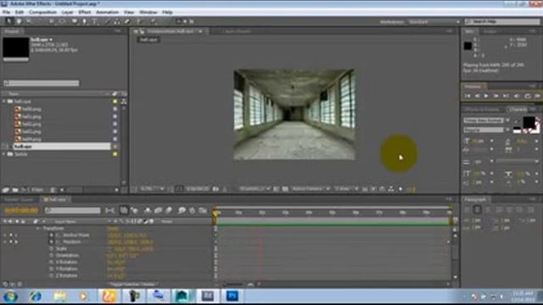Click the Character fill color swatch

tap(529, 122)
